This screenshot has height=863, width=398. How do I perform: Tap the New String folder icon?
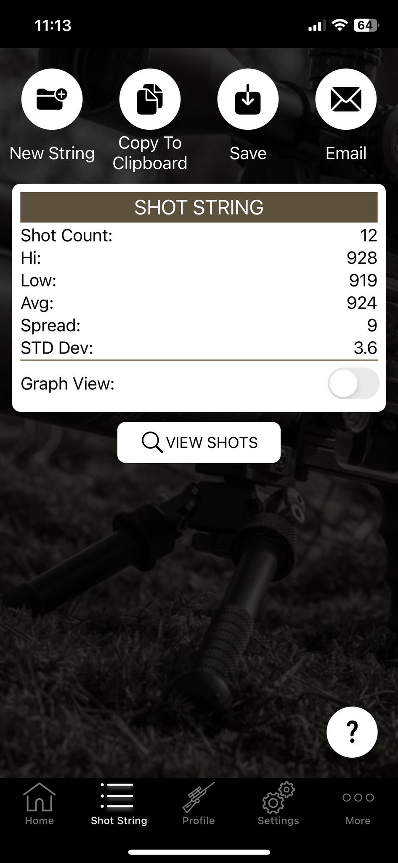52,99
